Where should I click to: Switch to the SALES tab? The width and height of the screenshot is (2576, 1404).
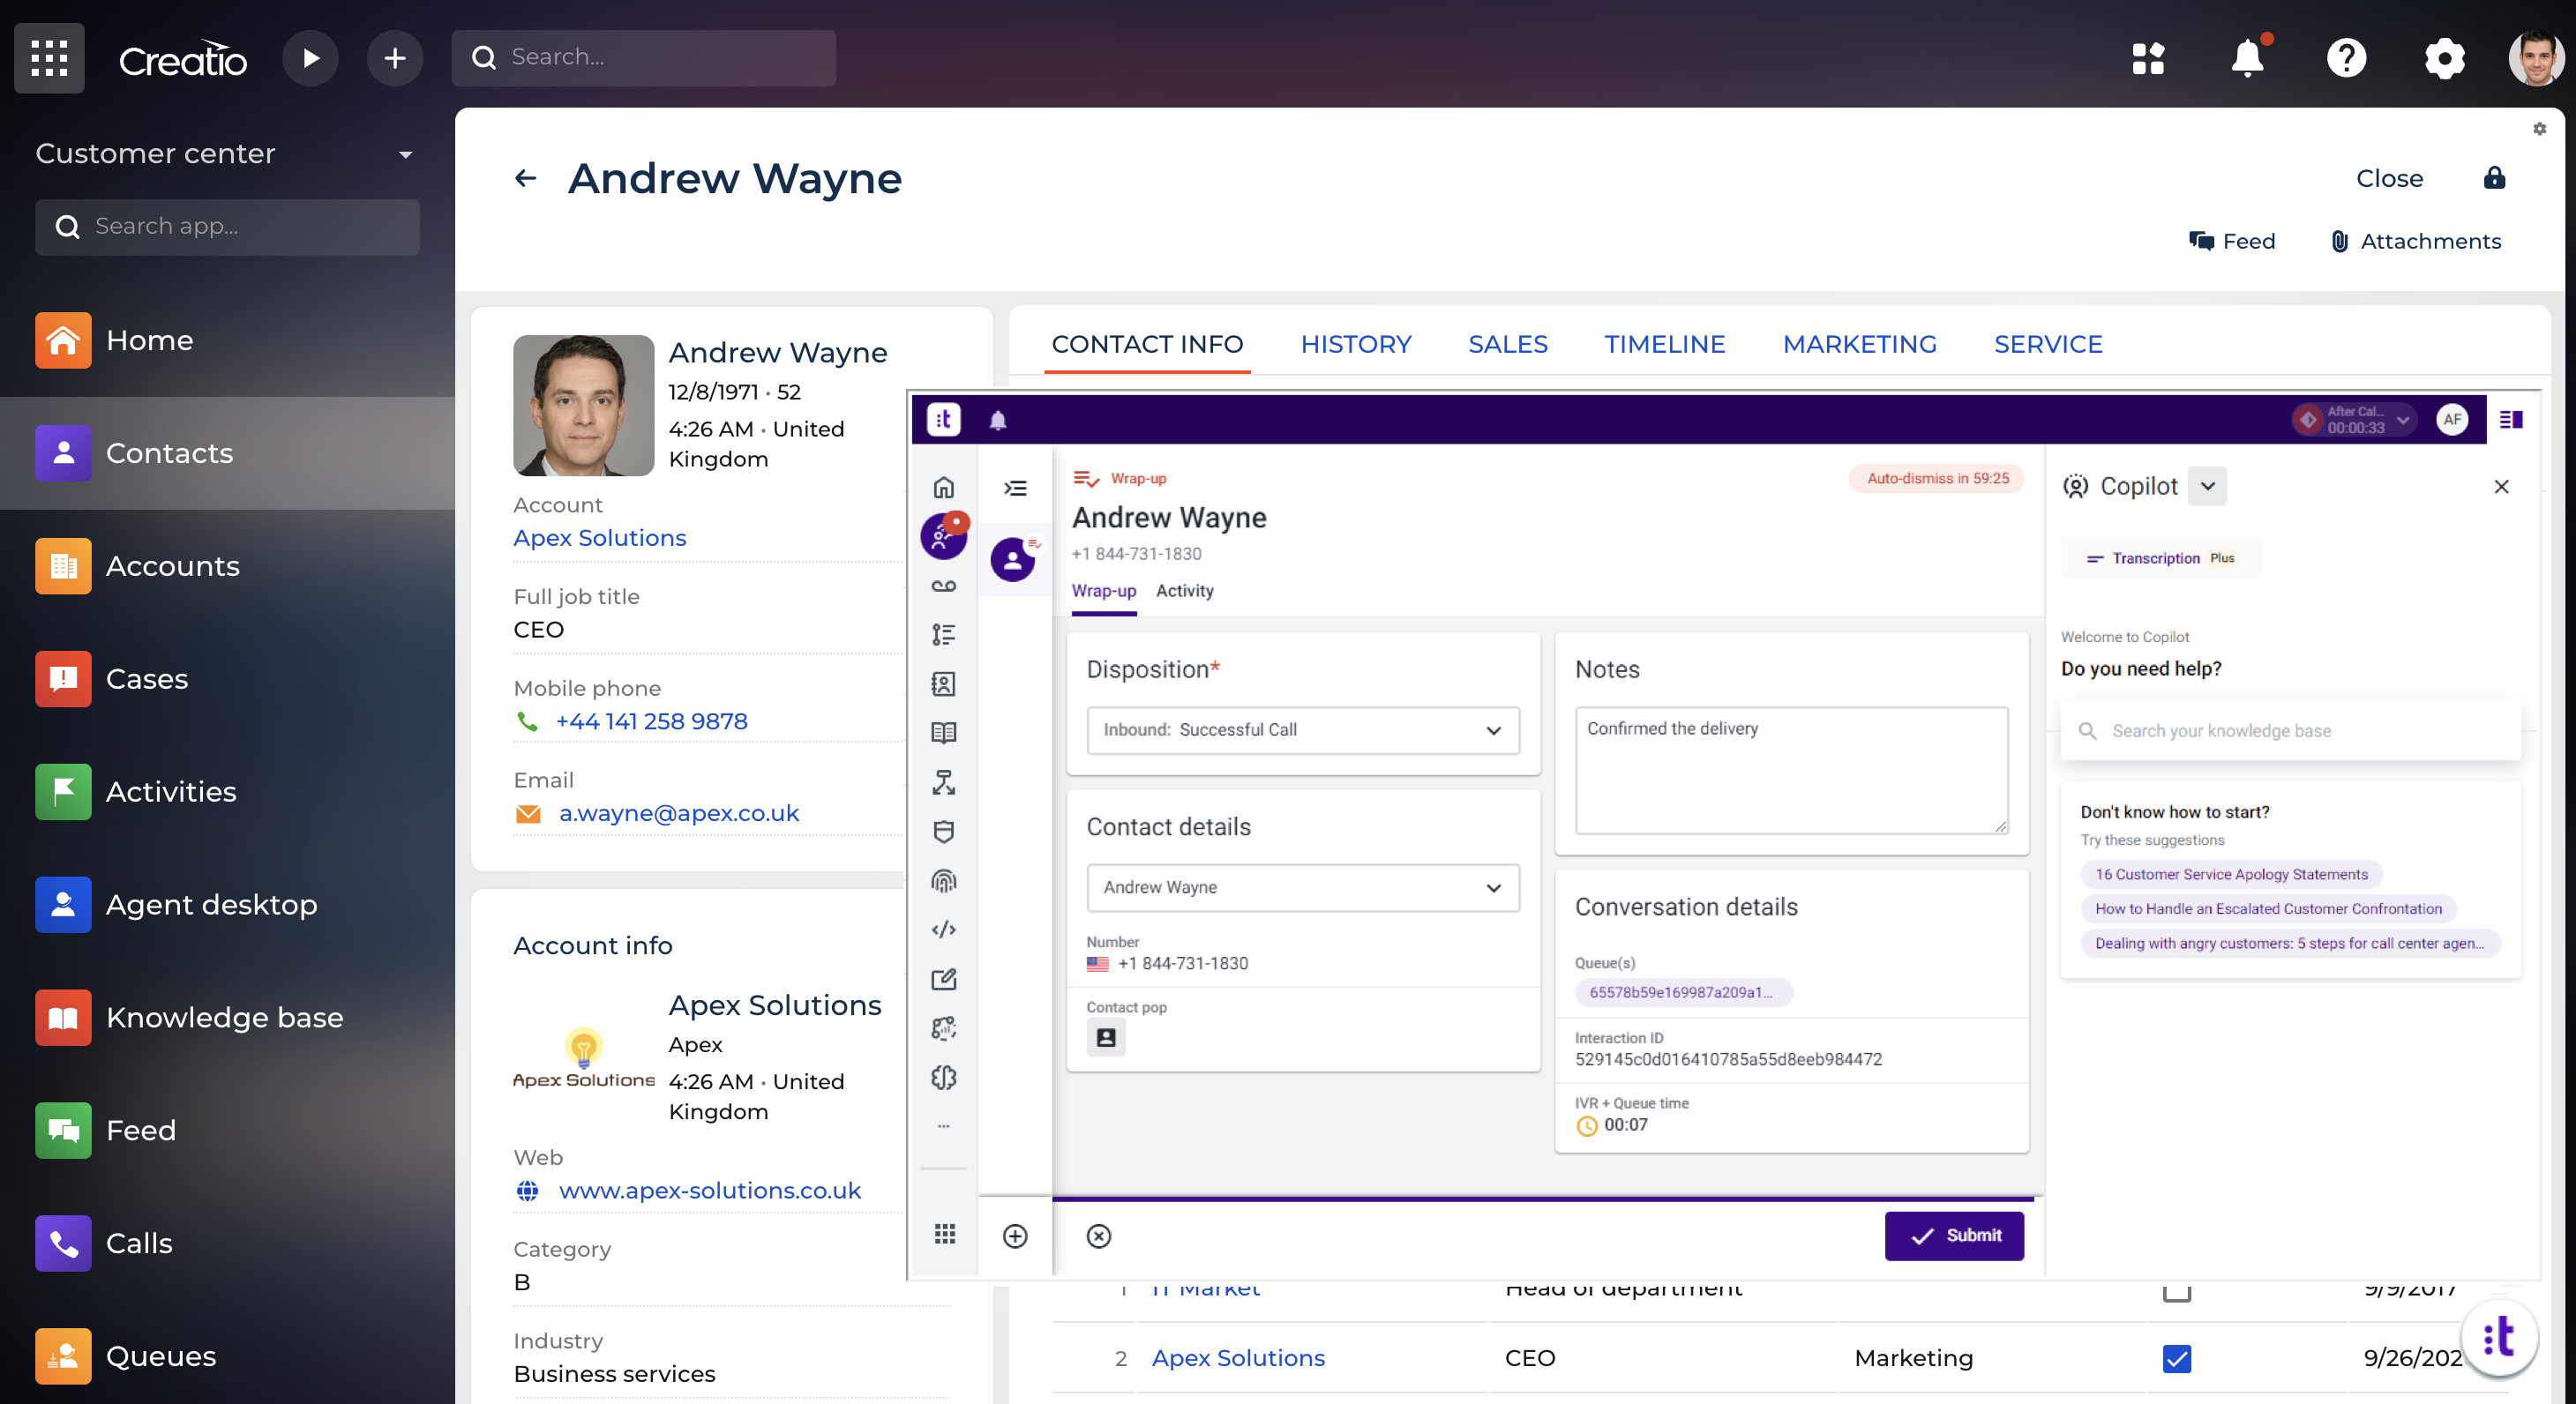[x=1507, y=344]
